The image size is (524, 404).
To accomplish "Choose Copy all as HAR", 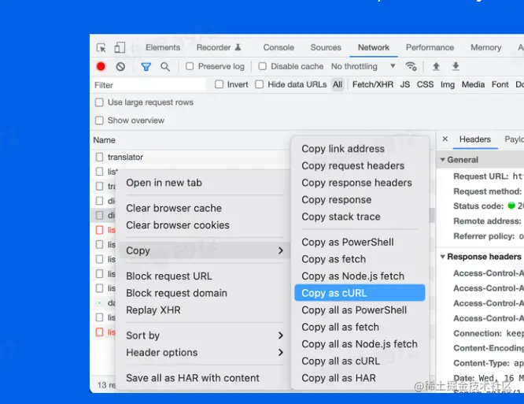I will coord(360,378).
